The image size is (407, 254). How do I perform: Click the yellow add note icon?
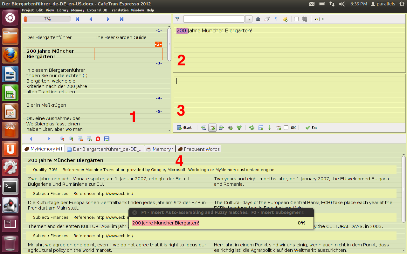(x=285, y=19)
